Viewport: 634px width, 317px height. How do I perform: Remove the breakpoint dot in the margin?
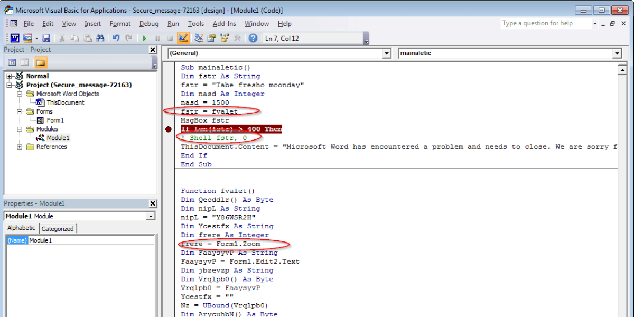(x=169, y=129)
